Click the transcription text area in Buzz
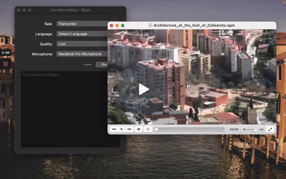This screenshot has width=286, height=179. (64, 109)
